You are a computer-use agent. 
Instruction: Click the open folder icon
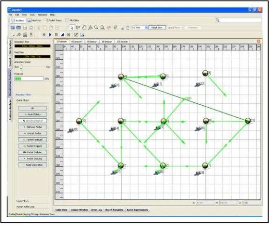pos(19,28)
